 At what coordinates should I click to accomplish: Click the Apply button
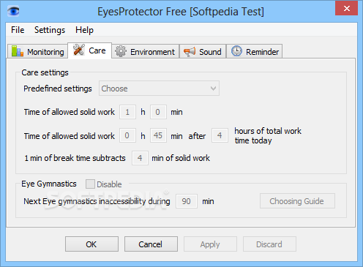(x=210, y=244)
